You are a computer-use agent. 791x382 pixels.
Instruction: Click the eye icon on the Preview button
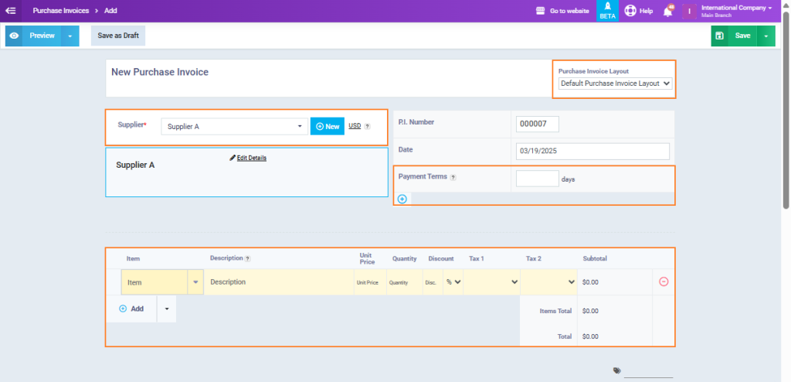[14, 36]
